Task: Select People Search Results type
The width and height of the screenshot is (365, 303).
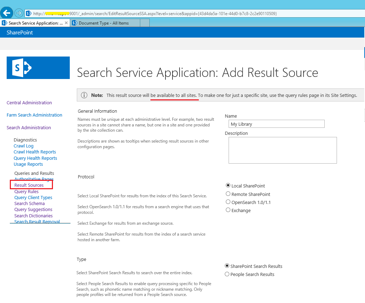Action: (x=227, y=274)
